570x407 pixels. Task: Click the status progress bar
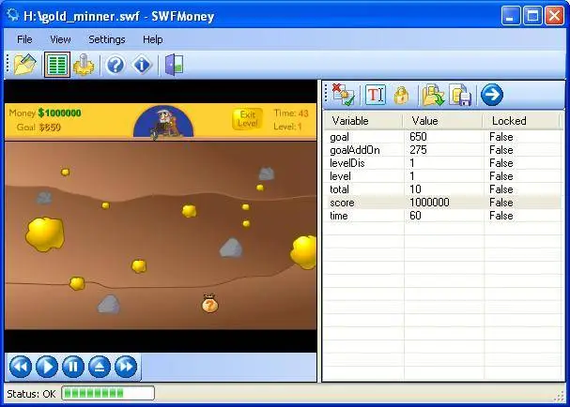click(108, 393)
